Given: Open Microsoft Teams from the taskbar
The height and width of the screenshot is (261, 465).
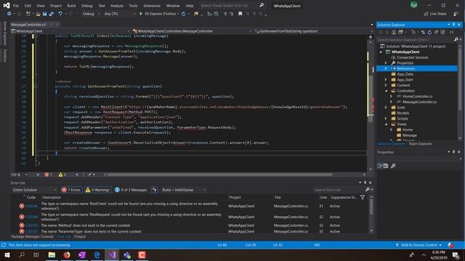Looking at the screenshot, I should click(x=127, y=254).
